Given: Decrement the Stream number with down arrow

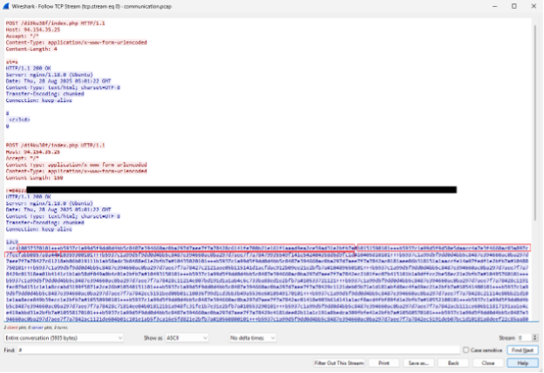Looking at the screenshot, I should point(534,340).
